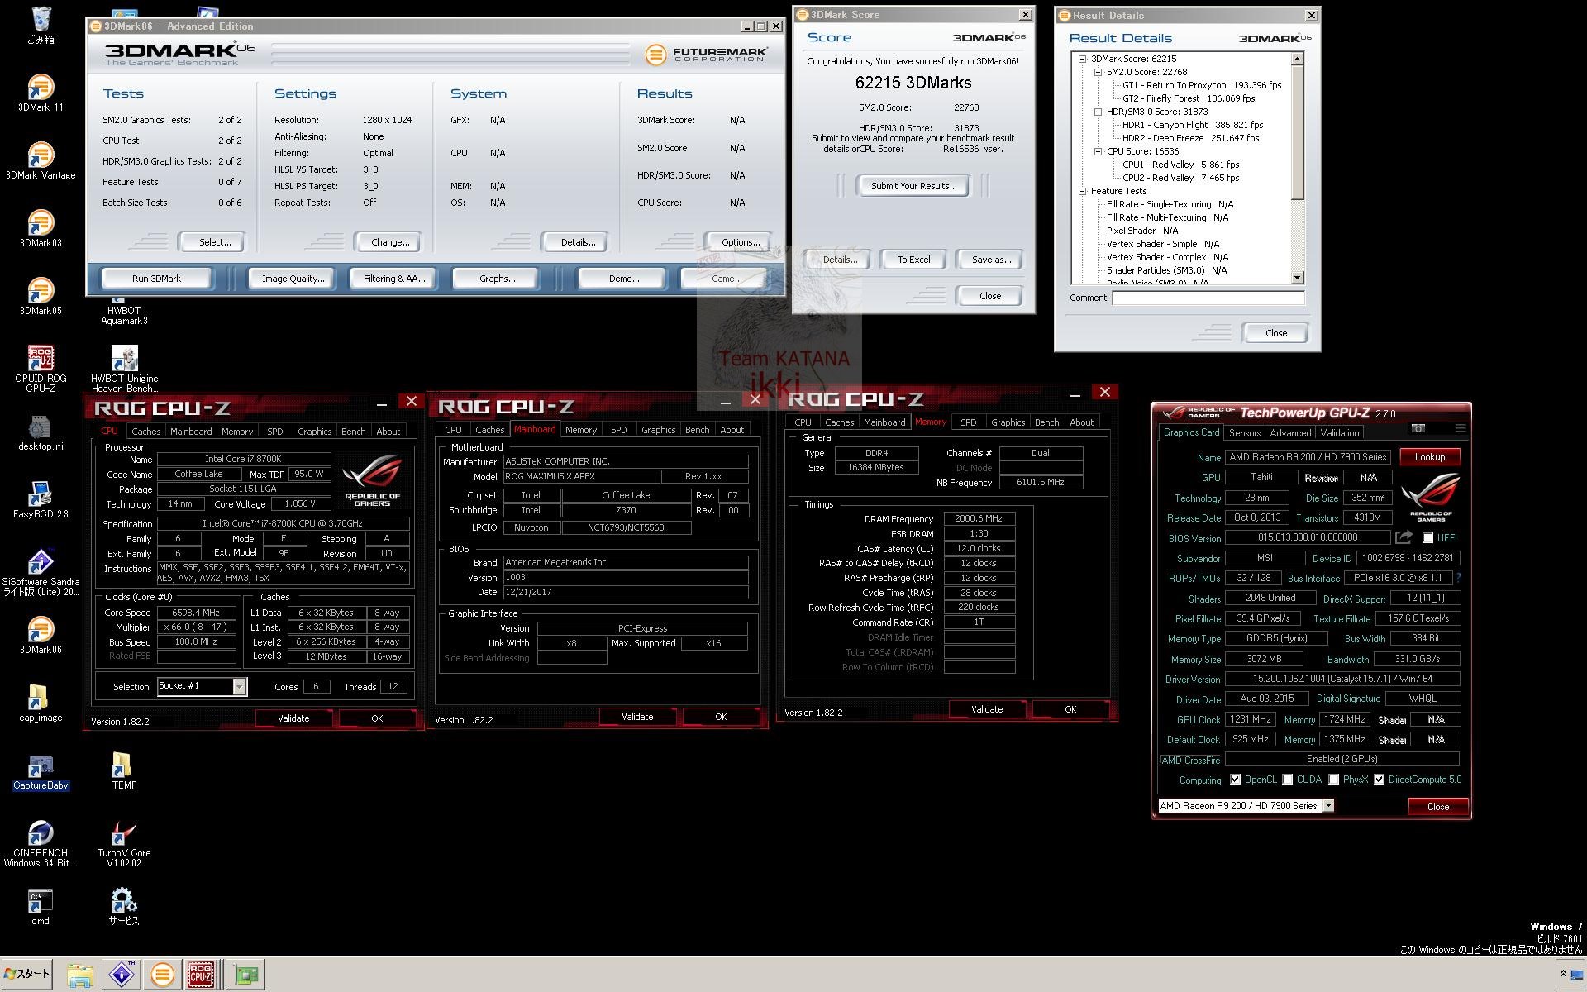Click the GPU-Z BIOS export share icon

coord(1404,537)
